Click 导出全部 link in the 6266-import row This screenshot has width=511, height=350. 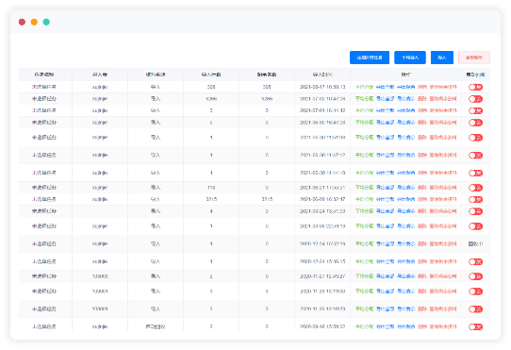pyautogui.click(x=386, y=98)
